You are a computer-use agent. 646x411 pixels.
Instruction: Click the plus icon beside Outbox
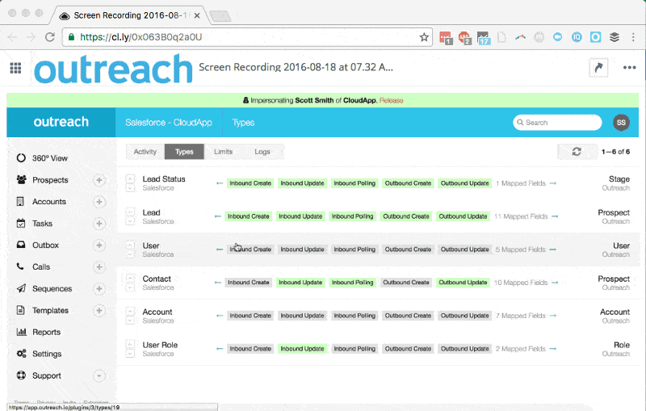[x=99, y=245]
